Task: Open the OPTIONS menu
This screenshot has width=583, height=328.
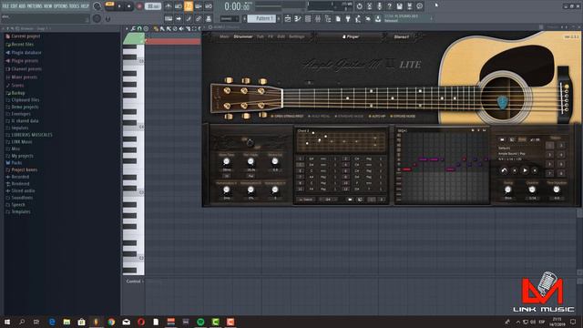Action: (60, 6)
